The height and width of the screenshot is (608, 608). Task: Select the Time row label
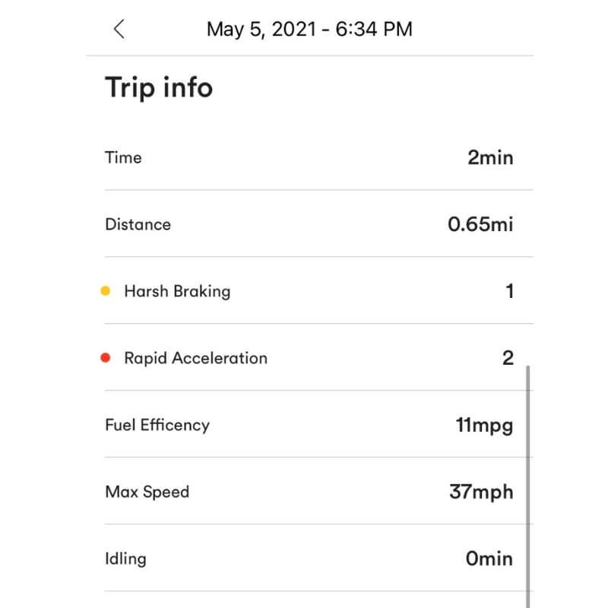123,157
